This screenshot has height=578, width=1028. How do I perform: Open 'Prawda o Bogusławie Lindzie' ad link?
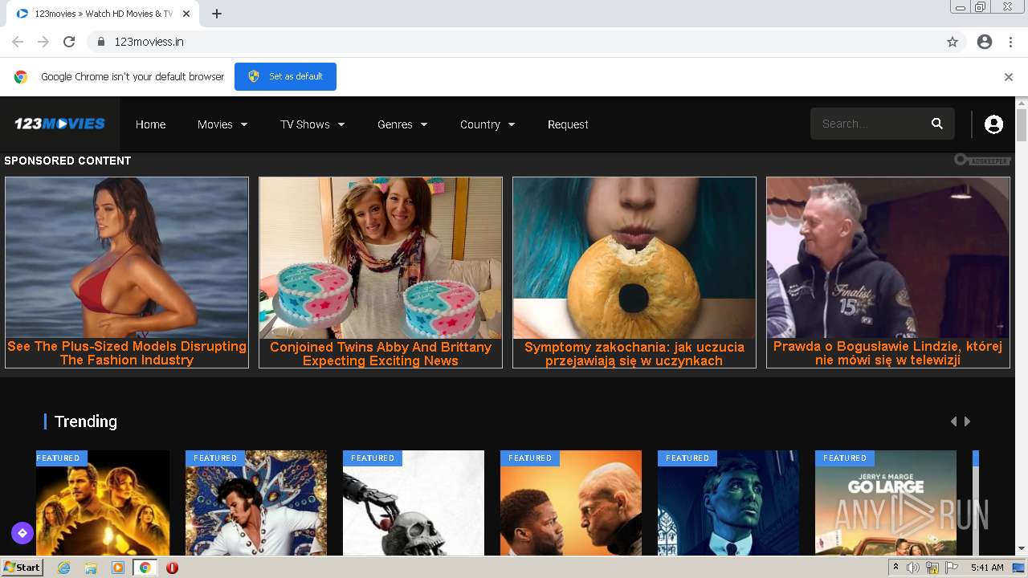[888, 353]
